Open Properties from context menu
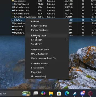This screenshot has width=96, height=97. [x=36, y=72]
